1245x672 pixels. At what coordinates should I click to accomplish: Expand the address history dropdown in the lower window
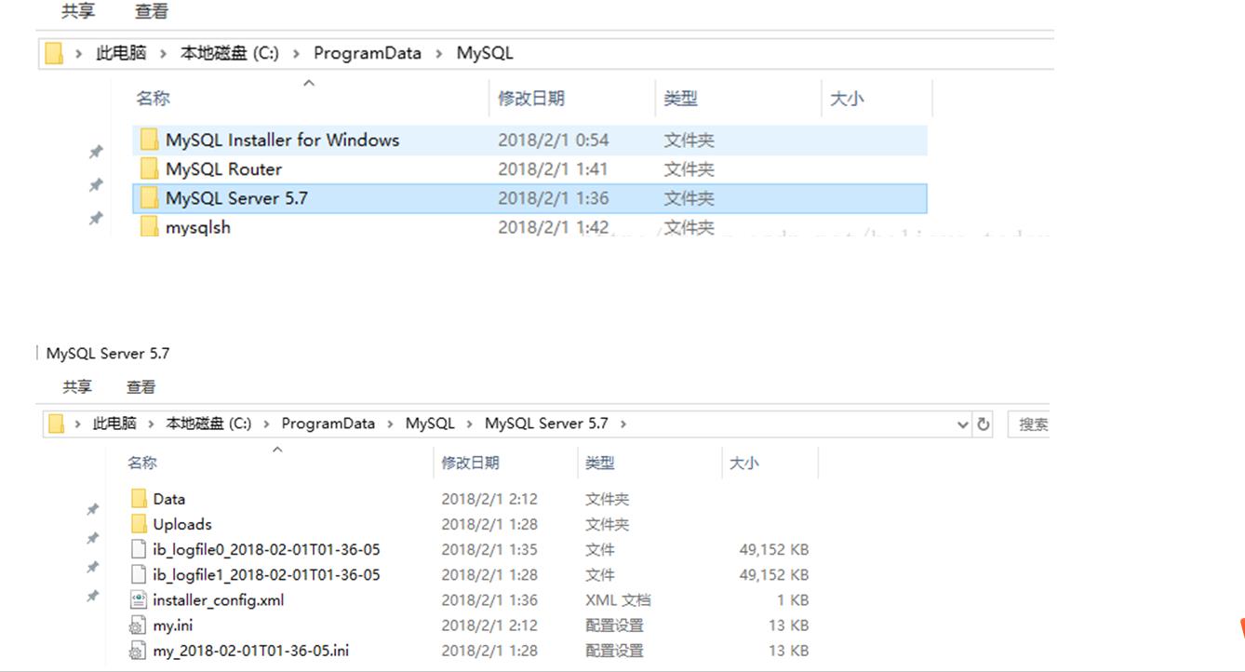pos(963,424)
